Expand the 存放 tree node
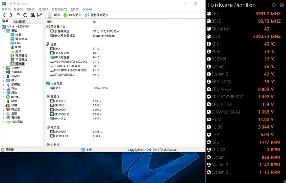The height and width of the screenshot is (183, 286). (x=4, y=89)
